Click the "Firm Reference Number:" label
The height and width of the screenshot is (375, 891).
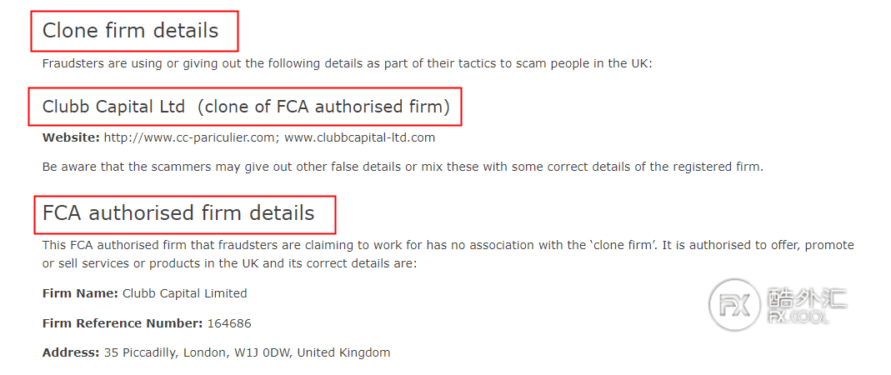pos(123,323)
